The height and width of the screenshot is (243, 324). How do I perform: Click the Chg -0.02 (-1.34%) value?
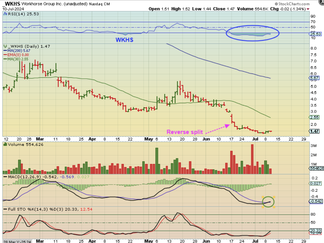(x=287, y=9)
